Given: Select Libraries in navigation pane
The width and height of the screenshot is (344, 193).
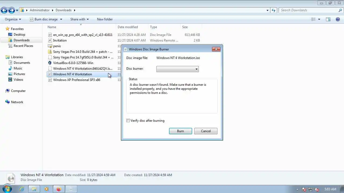Looking at the screenshot, I should (17, 57).
